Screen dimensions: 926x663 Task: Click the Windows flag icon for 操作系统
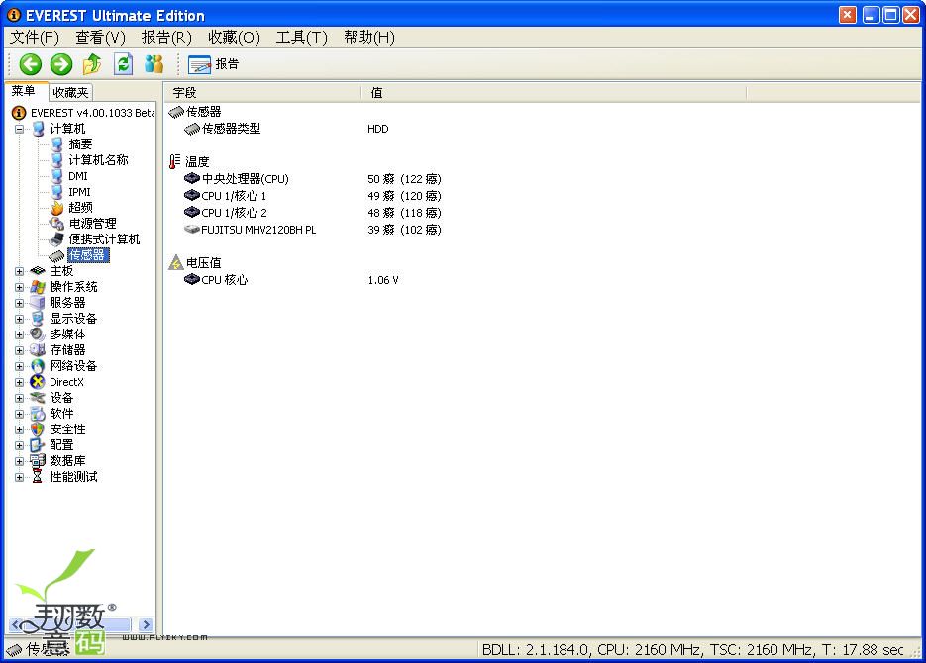[38, 287]
